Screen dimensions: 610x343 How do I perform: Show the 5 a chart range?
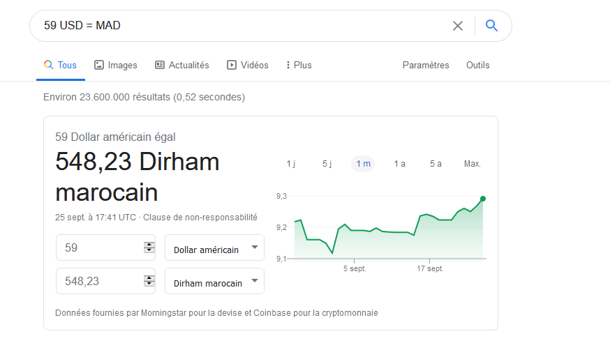pos(436,164)
